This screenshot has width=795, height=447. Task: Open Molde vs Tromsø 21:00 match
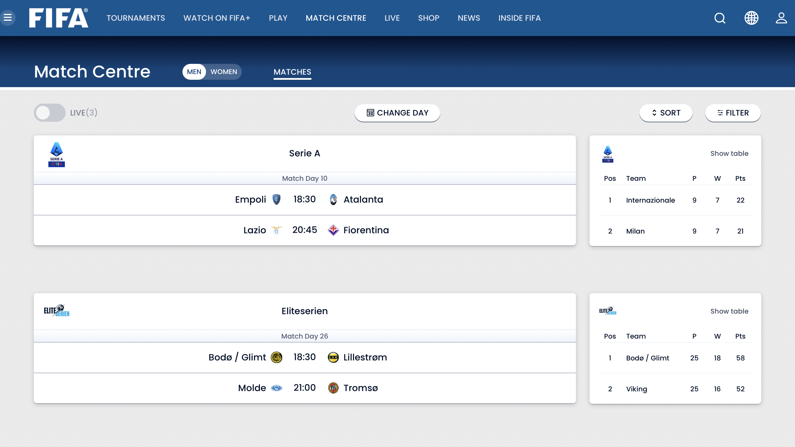pyautogui.click(x=305, y=388)
